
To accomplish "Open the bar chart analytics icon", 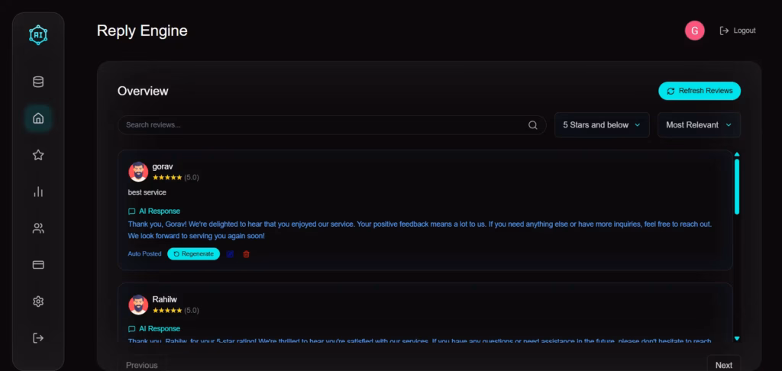I will (38, 192).
